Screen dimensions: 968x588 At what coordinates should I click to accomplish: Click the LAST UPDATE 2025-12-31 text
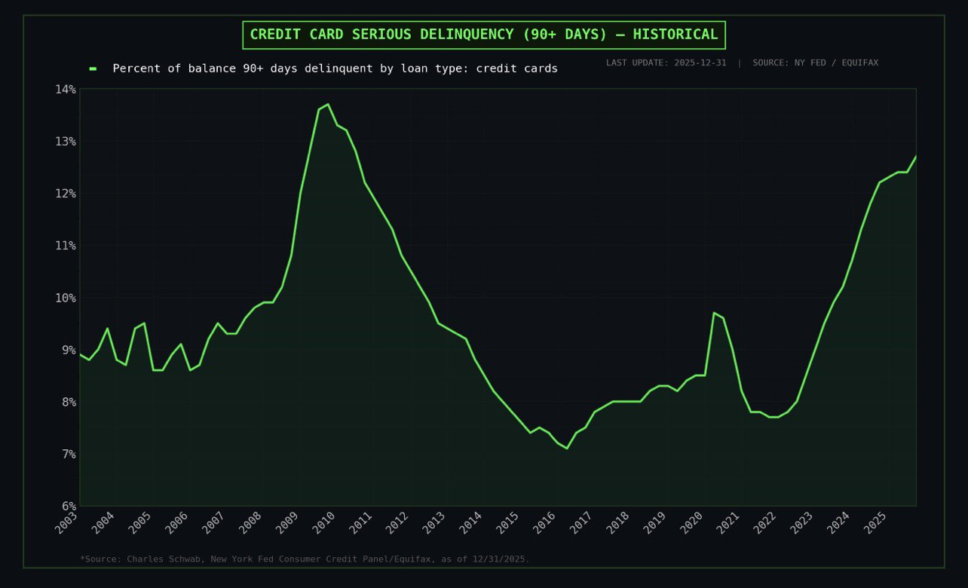click(x=666, y=63)
